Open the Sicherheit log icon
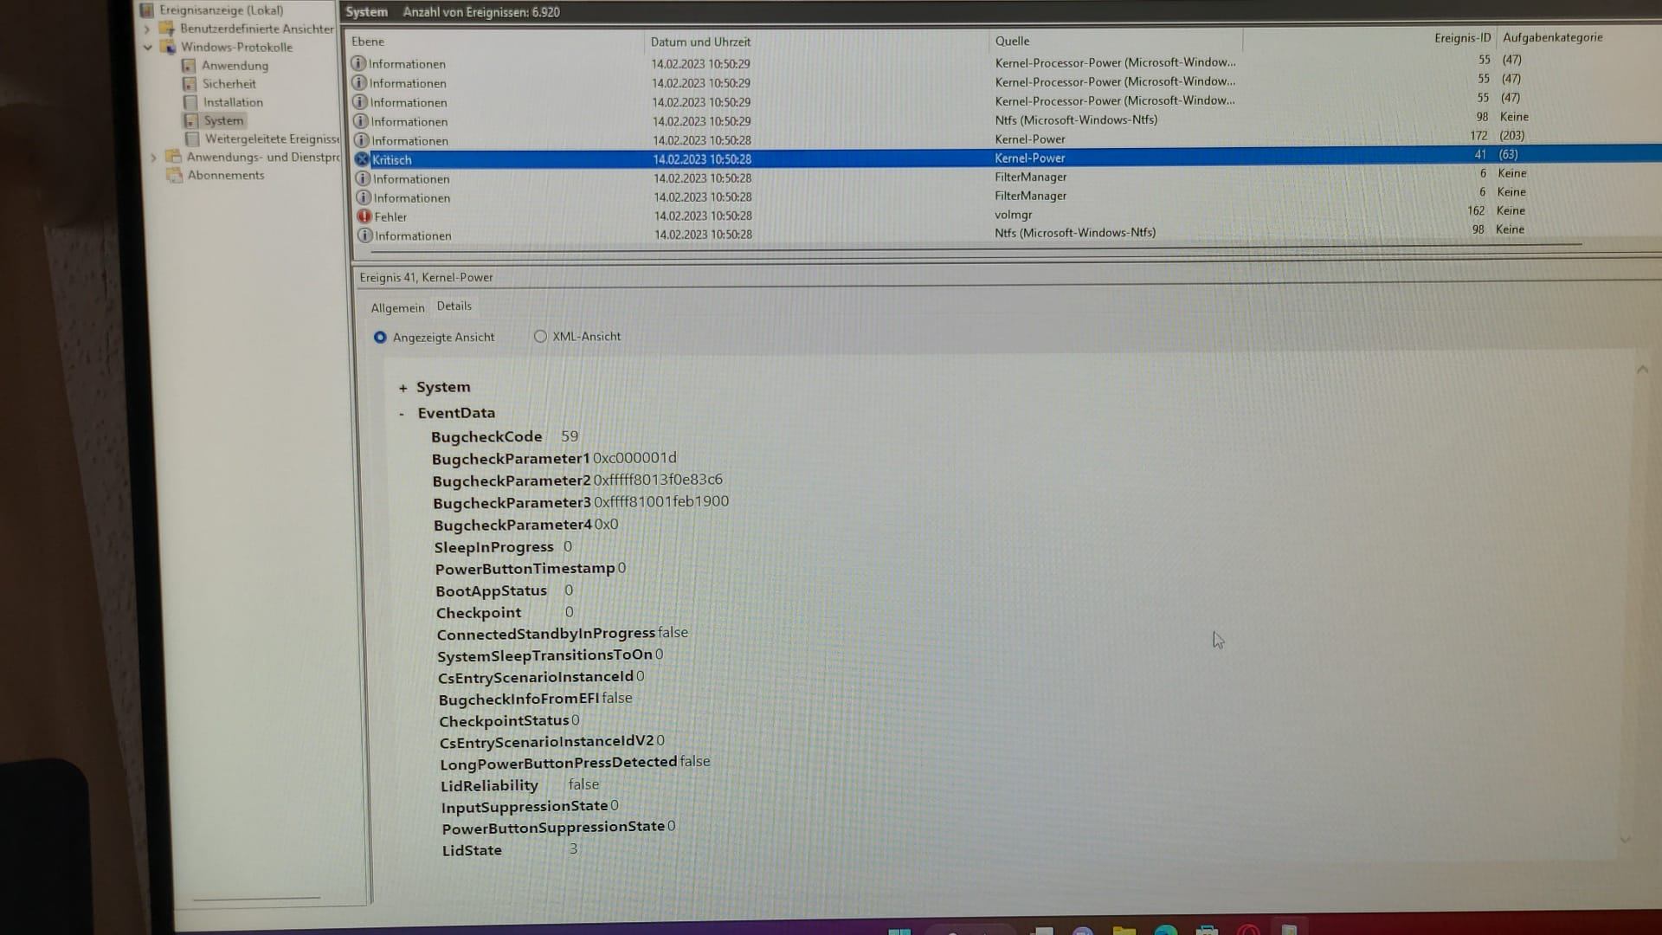The width and height of the screenshot is (1662, 935). [x=189, y=84]
